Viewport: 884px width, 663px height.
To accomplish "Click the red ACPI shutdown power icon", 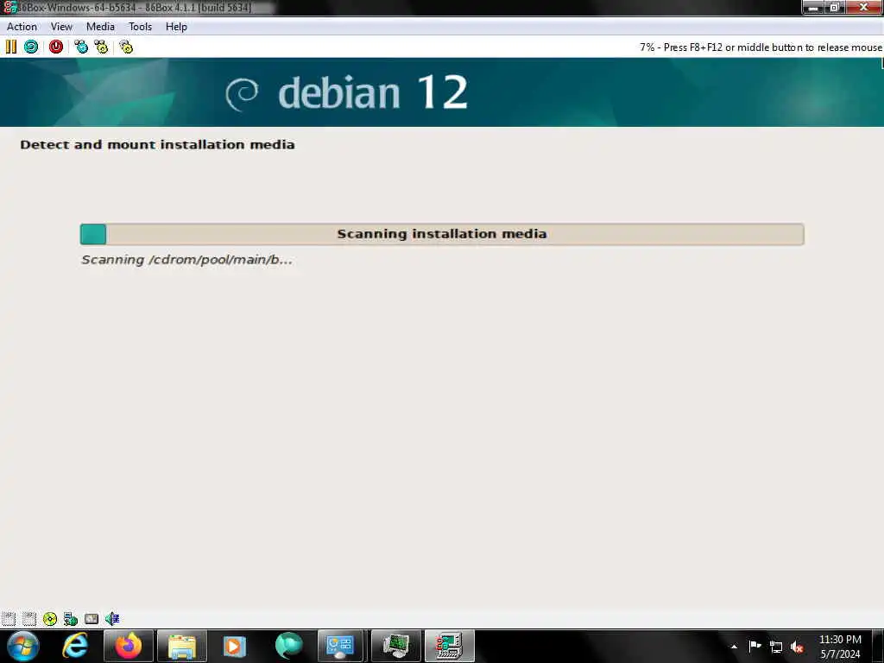I will (x=56, y=47).
